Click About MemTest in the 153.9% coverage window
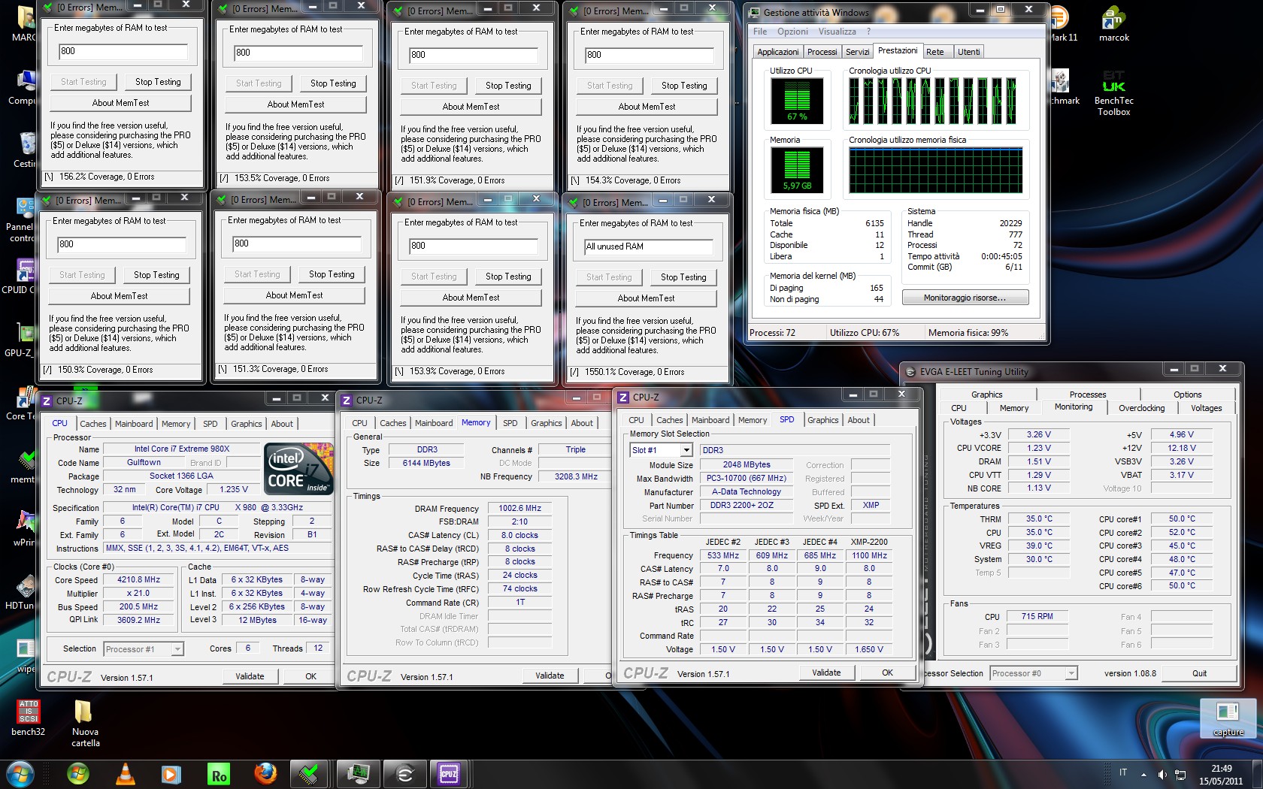This screenshot has height=789, width=1263. pyautogui.click(x=471, y=298)
